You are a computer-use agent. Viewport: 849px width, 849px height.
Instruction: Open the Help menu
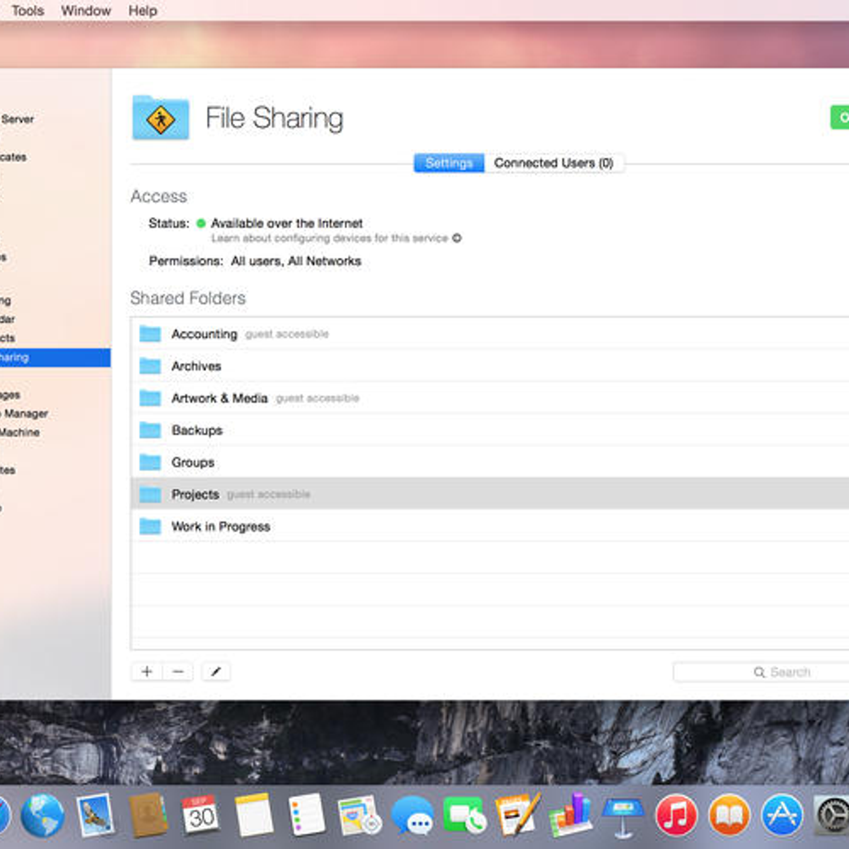143,11
